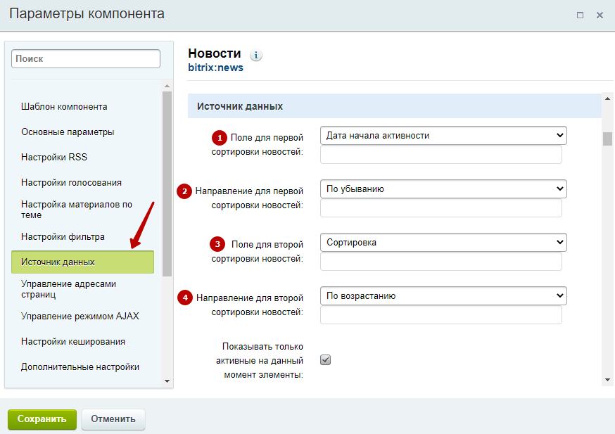The image size is (615, 434).
Task: Select Настройки RSS in the left menu
Action: tap(54, 158)
